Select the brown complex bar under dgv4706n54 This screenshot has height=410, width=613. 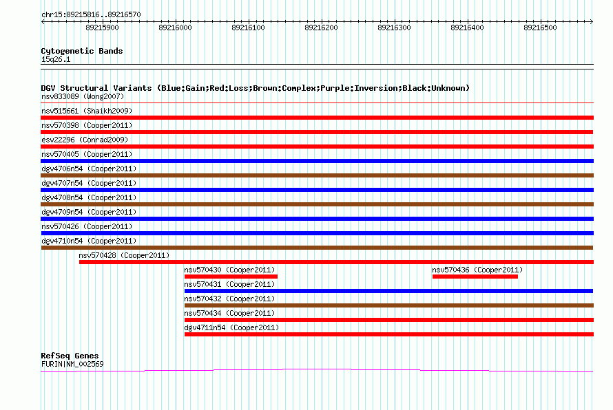(317, 175)
